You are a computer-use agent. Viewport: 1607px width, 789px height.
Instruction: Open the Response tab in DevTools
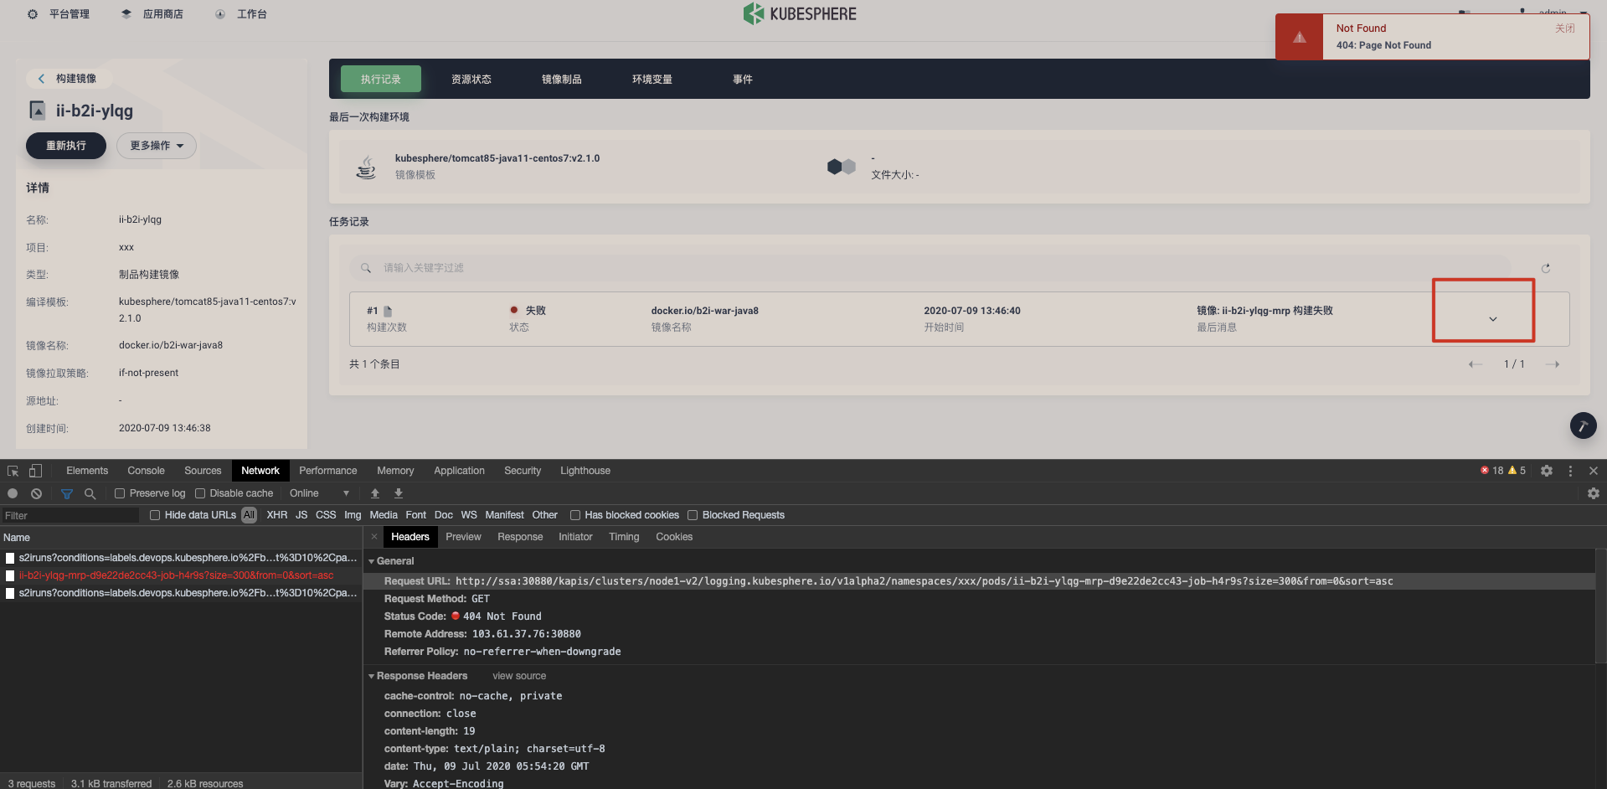coord(519,537)
